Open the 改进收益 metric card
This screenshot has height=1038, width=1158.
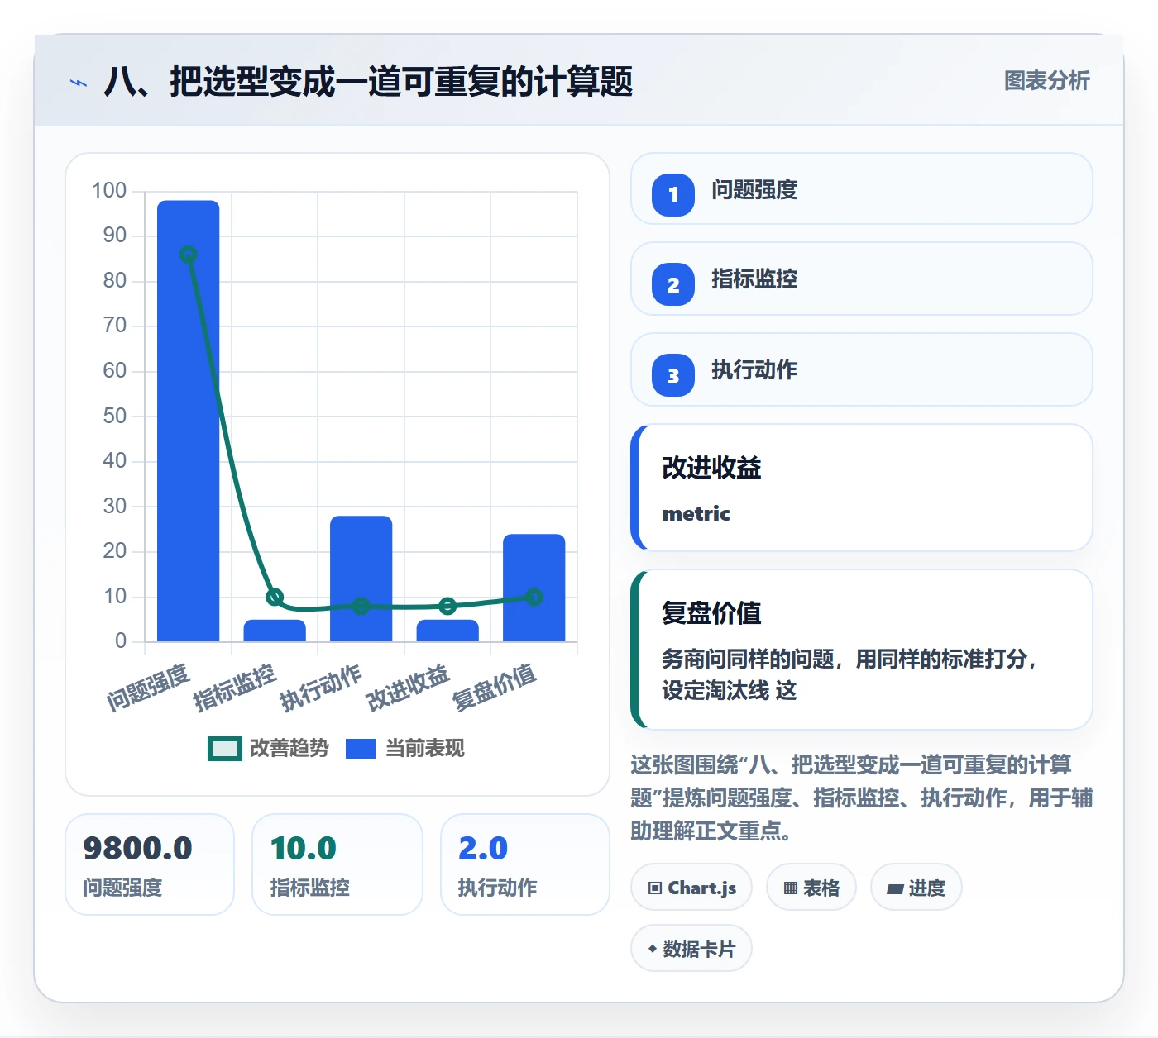[x=862, y=488]
